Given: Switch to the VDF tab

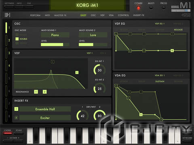Looking at the screenshot, I should 102,15.
